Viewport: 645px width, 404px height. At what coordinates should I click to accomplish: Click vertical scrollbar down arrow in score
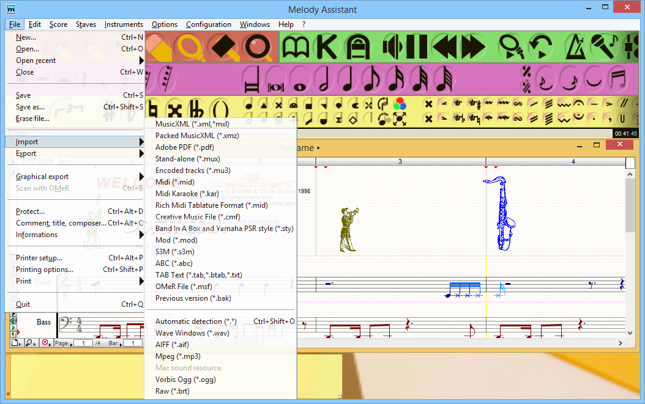(x=630, y=333)
